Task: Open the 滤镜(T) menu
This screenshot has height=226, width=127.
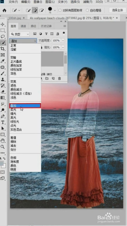Action: coord(88,2)
